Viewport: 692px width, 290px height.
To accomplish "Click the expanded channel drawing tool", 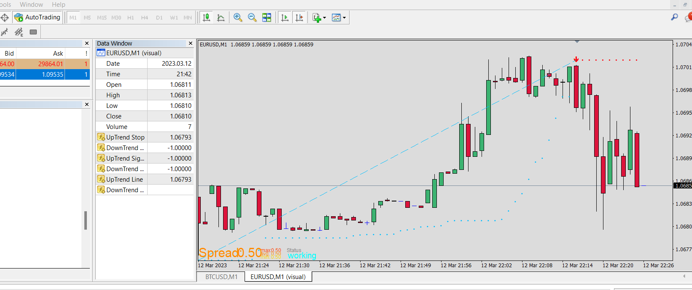I will [19, 32].
